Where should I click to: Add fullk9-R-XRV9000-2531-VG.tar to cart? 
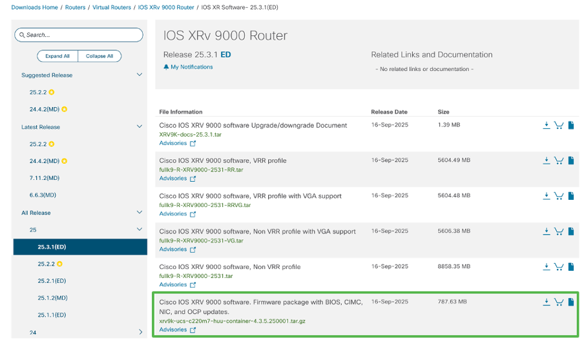[x=558, y=231]
